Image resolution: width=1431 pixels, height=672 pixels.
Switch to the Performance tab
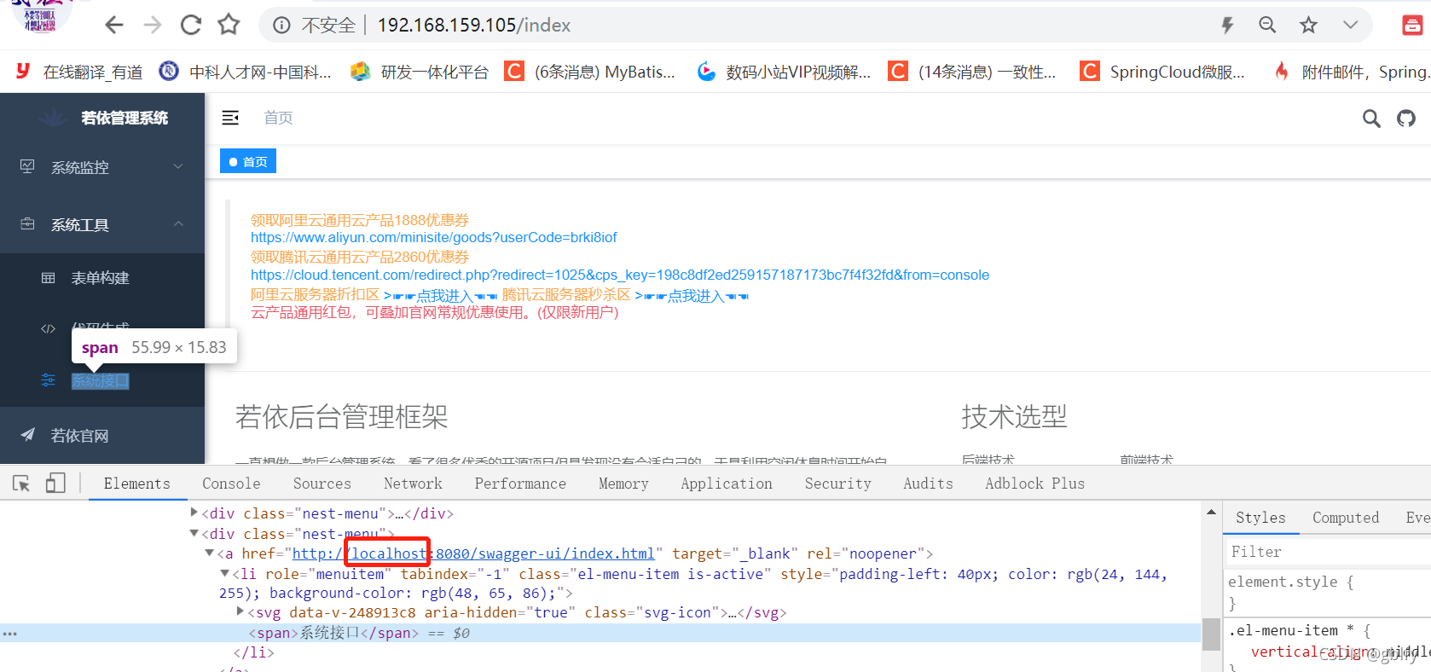(x=520, y=484)
